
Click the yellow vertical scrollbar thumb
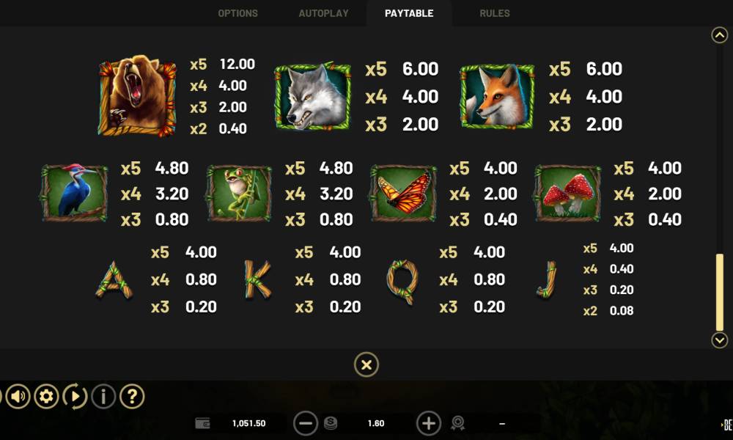tap(720, 293)
